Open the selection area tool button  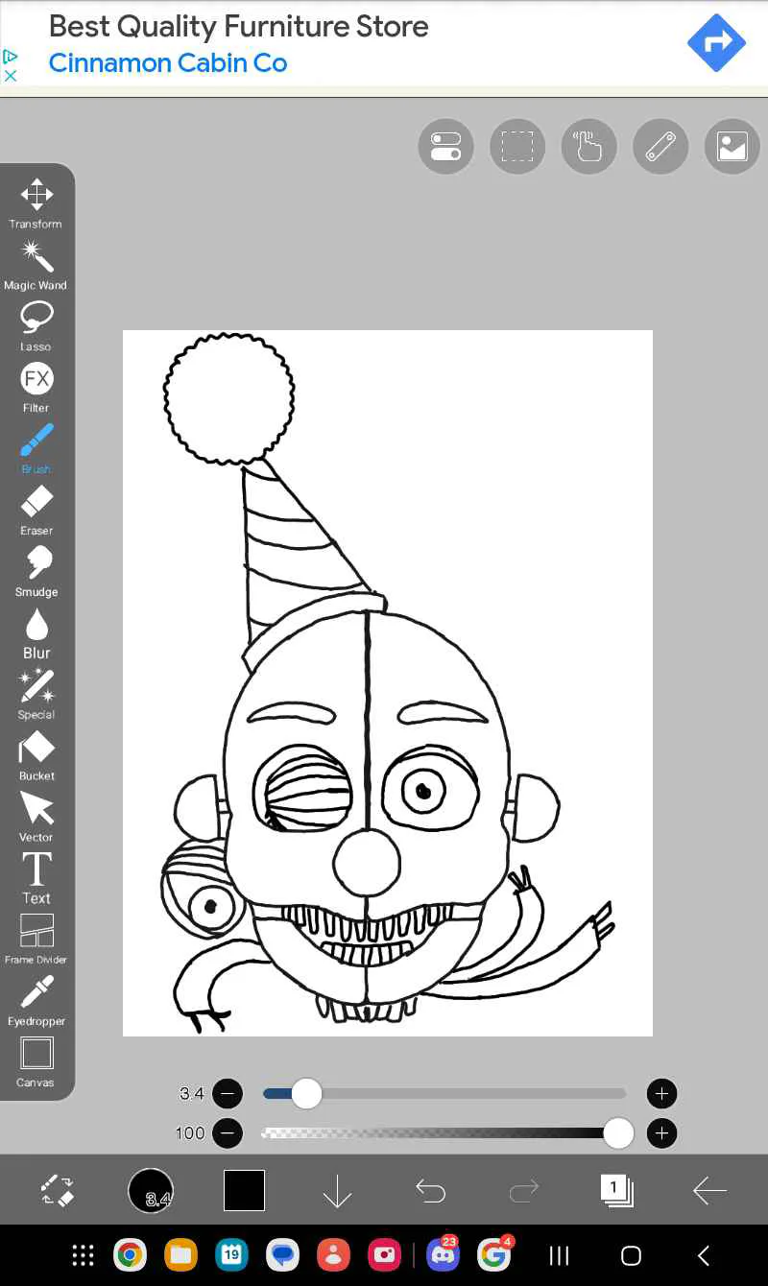point(517,147)
